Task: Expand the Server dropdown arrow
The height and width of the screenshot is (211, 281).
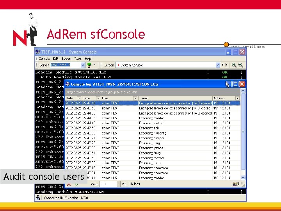Action: pyautogui.click(x=83, y=65)
